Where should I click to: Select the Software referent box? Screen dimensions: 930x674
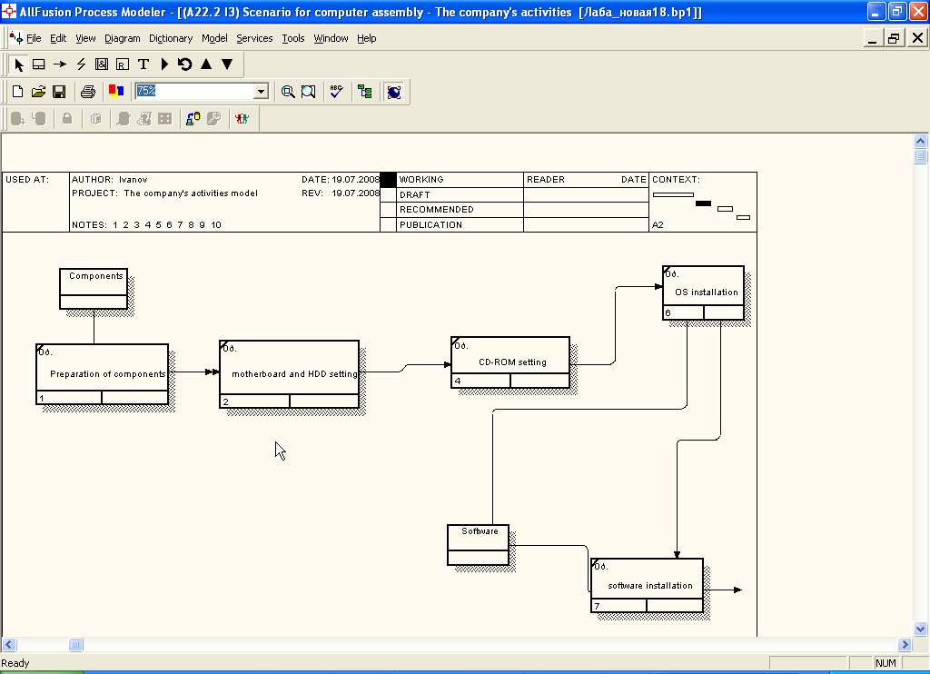tap(478, 545)
